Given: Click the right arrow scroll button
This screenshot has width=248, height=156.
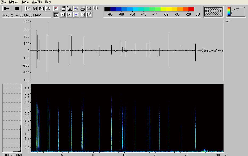Looking at the screenshot, I should [98, 9].
